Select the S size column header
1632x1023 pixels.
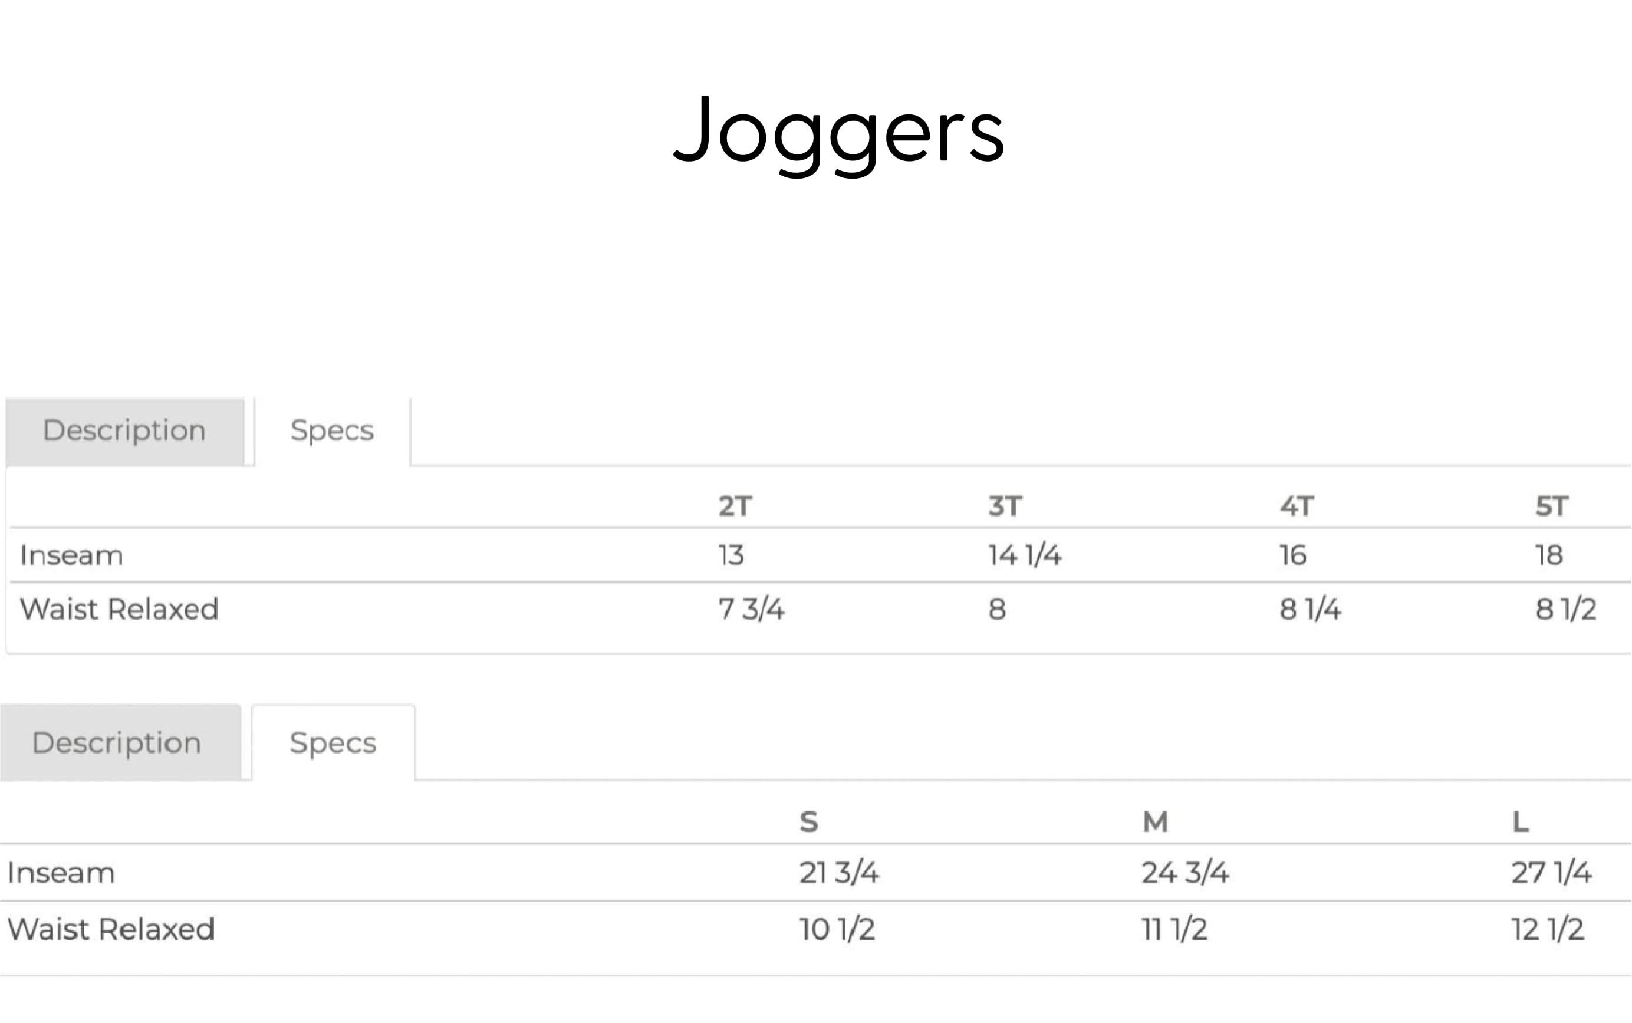[x=808, y=822]
